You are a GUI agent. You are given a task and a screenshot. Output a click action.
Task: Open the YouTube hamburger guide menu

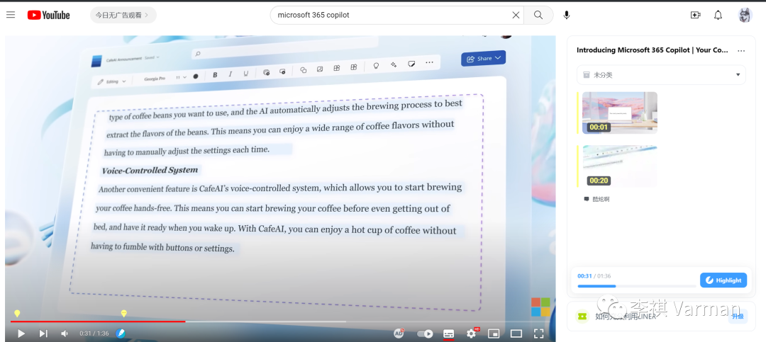(11, 15)
